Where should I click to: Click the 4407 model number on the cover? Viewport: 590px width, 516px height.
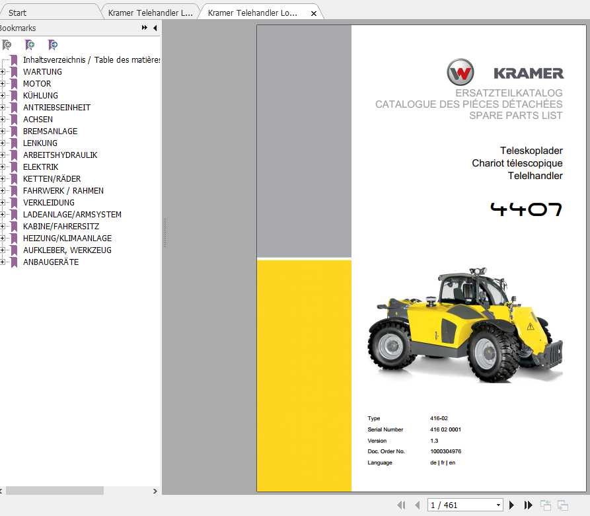pyautogui.click(x=526, y=209)
